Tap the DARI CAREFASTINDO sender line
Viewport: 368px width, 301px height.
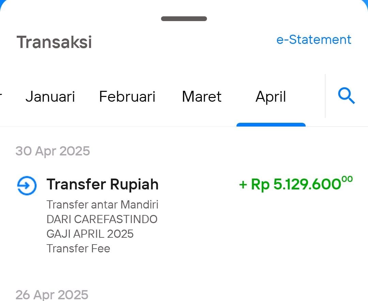click(x=102, y=219)
